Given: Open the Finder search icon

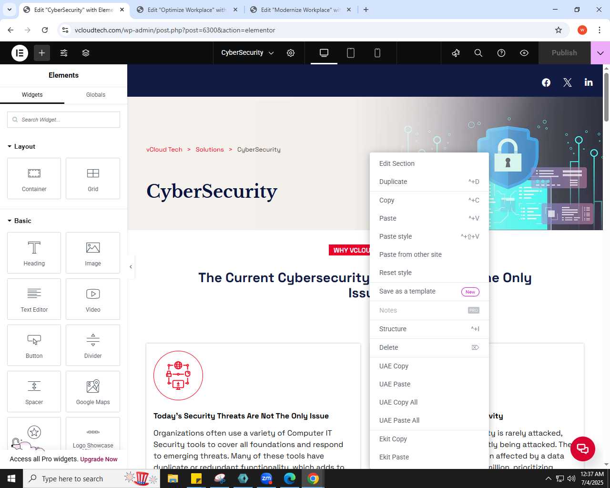Looking at the screenshot, I should 478,53.
